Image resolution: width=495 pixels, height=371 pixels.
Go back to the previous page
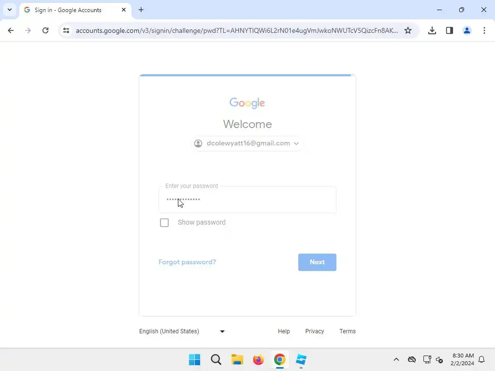pyautogui.click(x=11, y=30)
